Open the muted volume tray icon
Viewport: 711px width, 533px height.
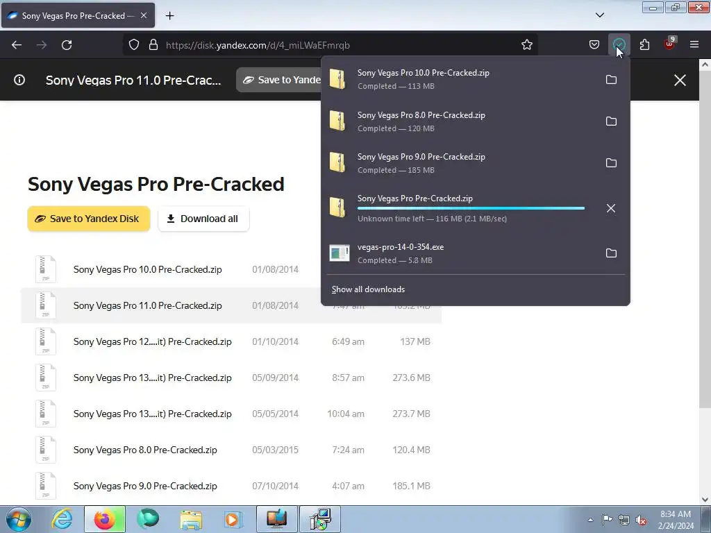pos(641,520)
